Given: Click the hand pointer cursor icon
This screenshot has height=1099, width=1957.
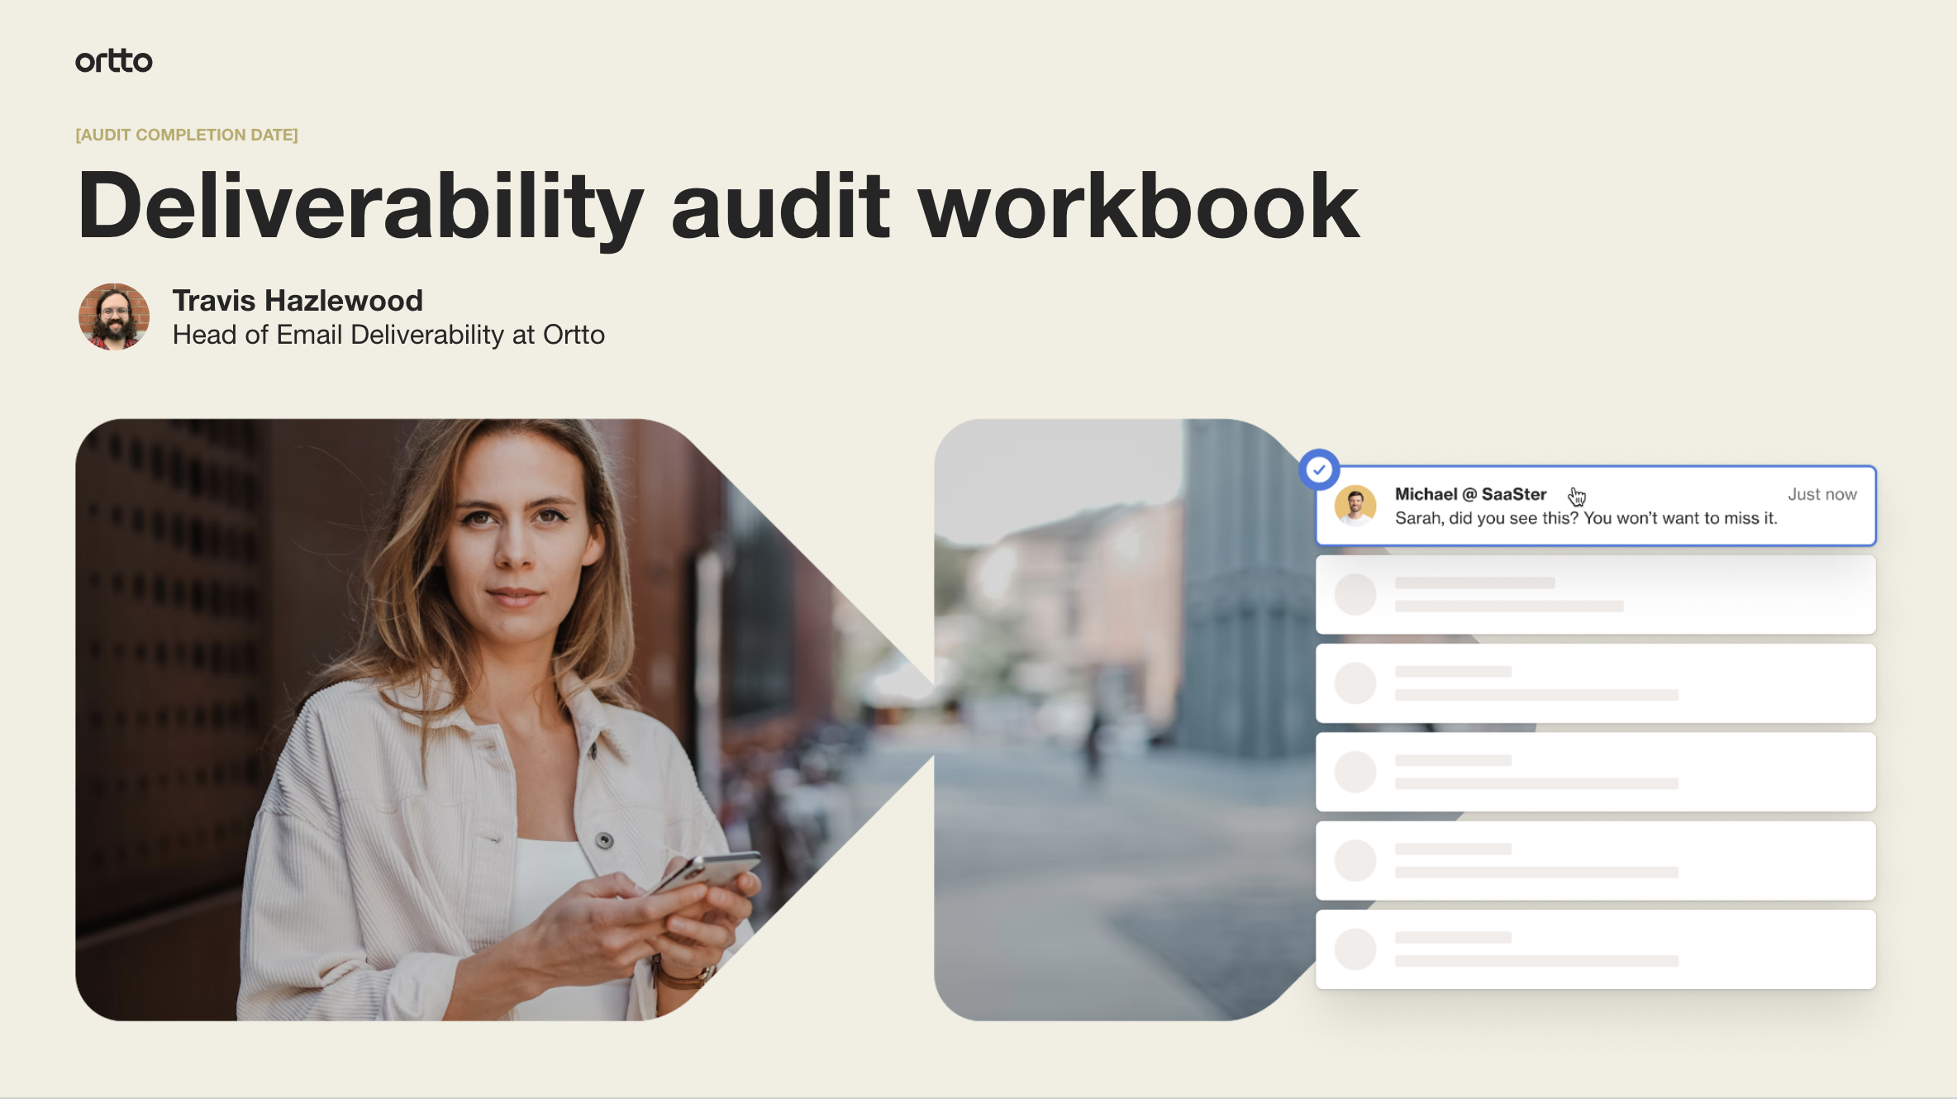Looking at the screenshot, I should click(1577, 496).
